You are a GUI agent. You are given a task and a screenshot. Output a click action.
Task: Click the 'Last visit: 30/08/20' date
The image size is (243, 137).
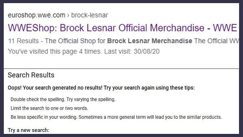132,51
